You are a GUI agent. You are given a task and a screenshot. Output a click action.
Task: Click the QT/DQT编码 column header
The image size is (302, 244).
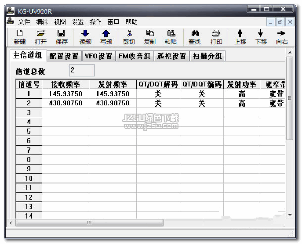(x=202, y=84)
